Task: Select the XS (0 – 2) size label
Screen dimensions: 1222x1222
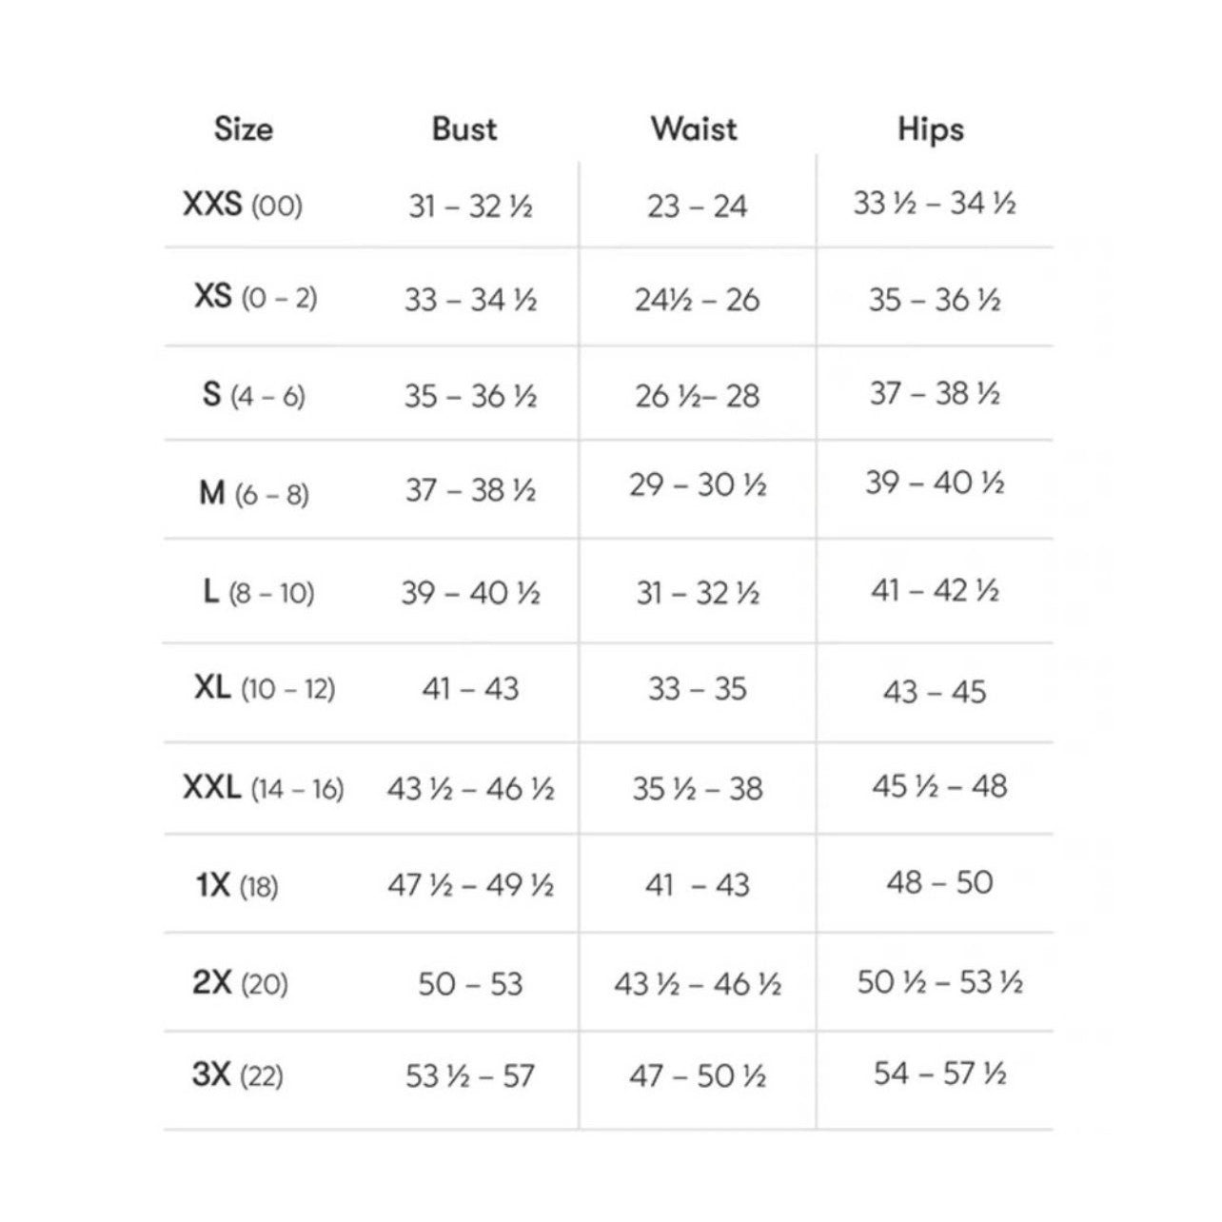Action: pyautogui.click(x=255, y=297)
